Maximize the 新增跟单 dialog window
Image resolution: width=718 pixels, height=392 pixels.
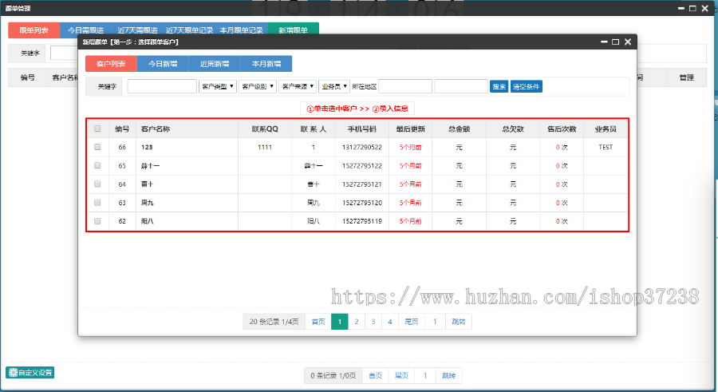click(x=615, y=42)
